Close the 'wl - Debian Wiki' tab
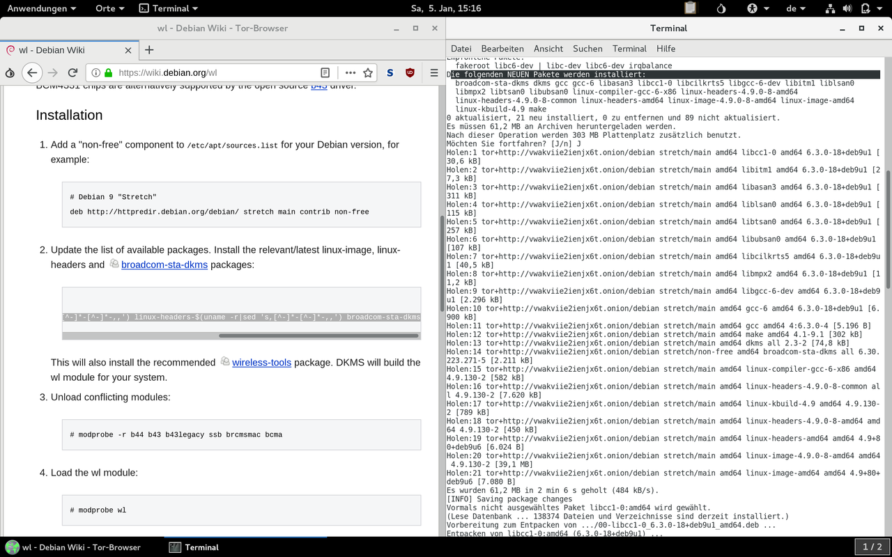The width and height of the screenshot is (892, 557). click(128, 50)
